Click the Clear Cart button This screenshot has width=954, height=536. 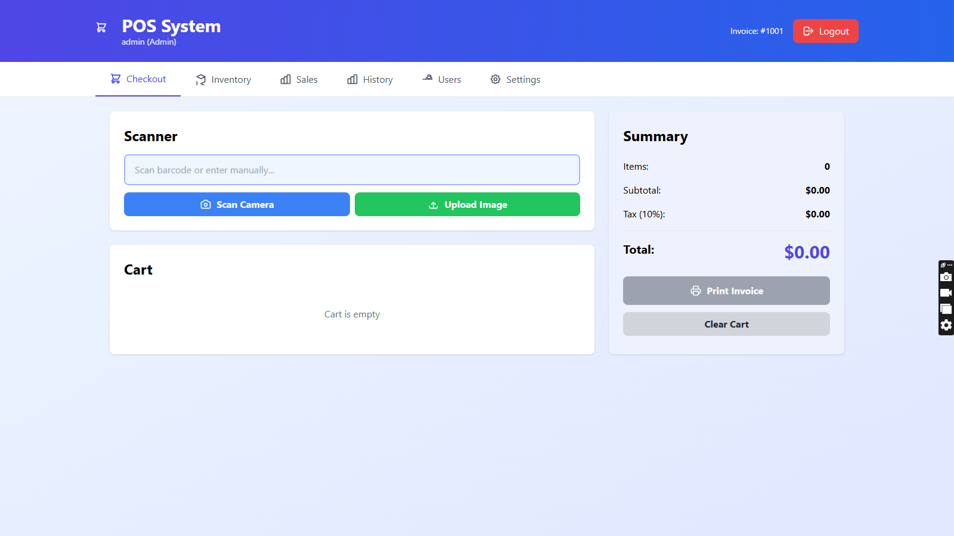click(x=726, y=324)
